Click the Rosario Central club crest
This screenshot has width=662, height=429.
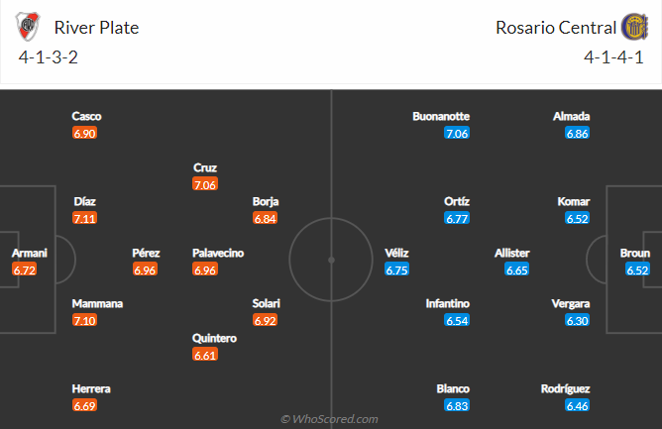click(x=632, y=27)
